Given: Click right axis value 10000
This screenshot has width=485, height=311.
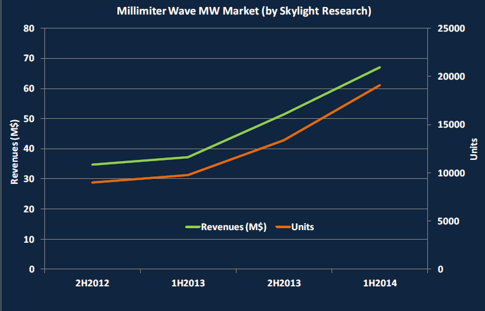Looking at the screenshot, I should (451, 173).
